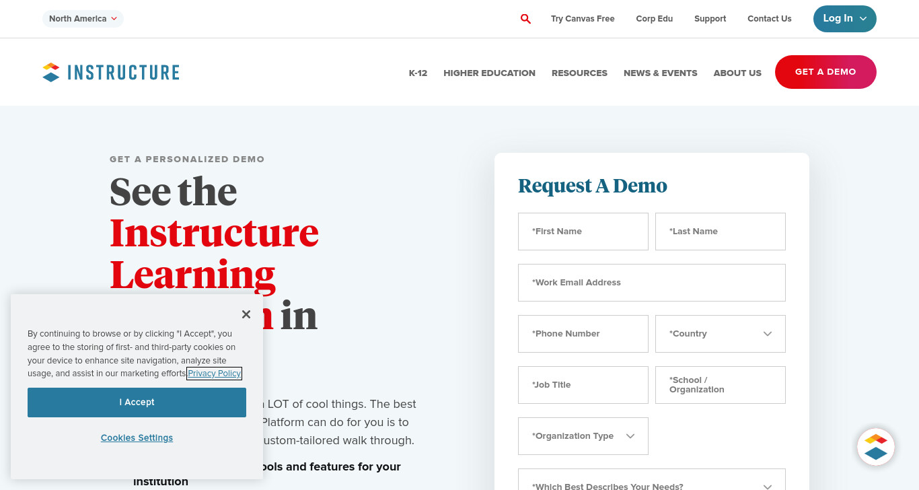Click the 'Get a personalized demo' text

click(187, 160)
